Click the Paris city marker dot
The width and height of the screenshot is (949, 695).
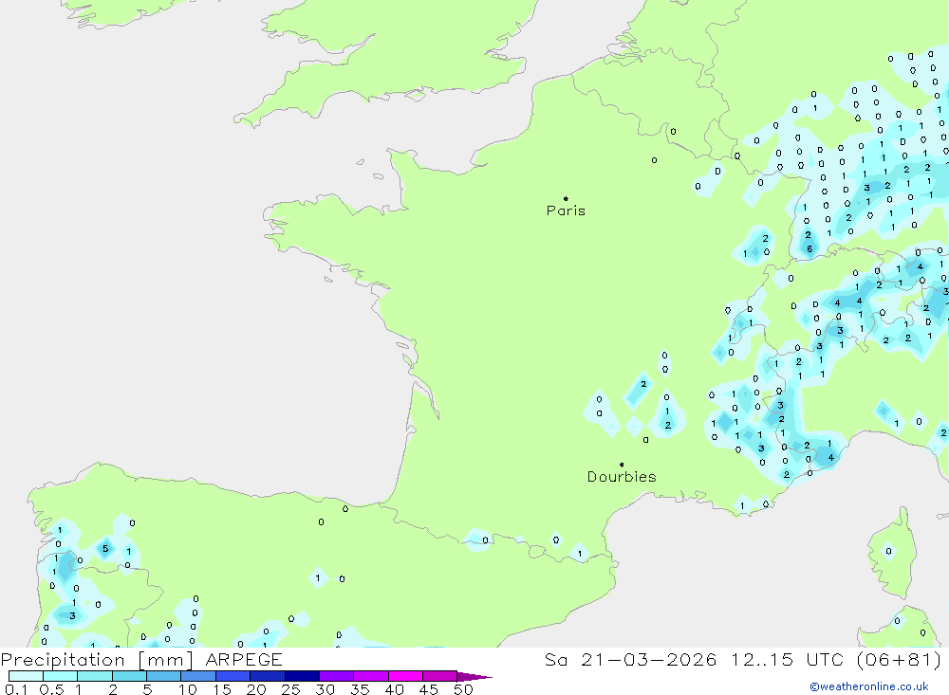click(x=566, y=199)
